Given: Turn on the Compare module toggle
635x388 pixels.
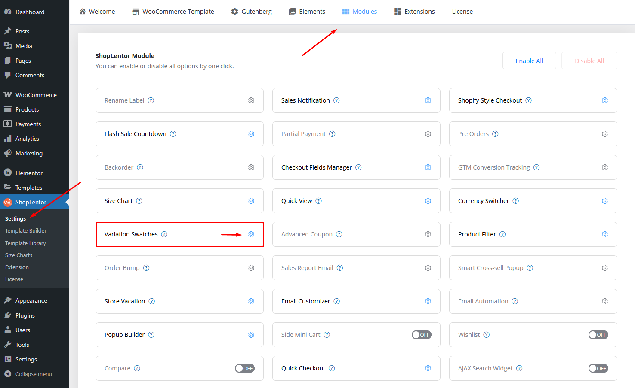Looking at the screenshot, I should coord(244,368).
